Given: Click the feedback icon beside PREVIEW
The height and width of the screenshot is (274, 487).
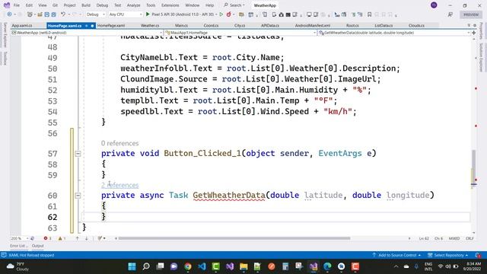Looking at the screenshot, I should (x=450, y=14).
